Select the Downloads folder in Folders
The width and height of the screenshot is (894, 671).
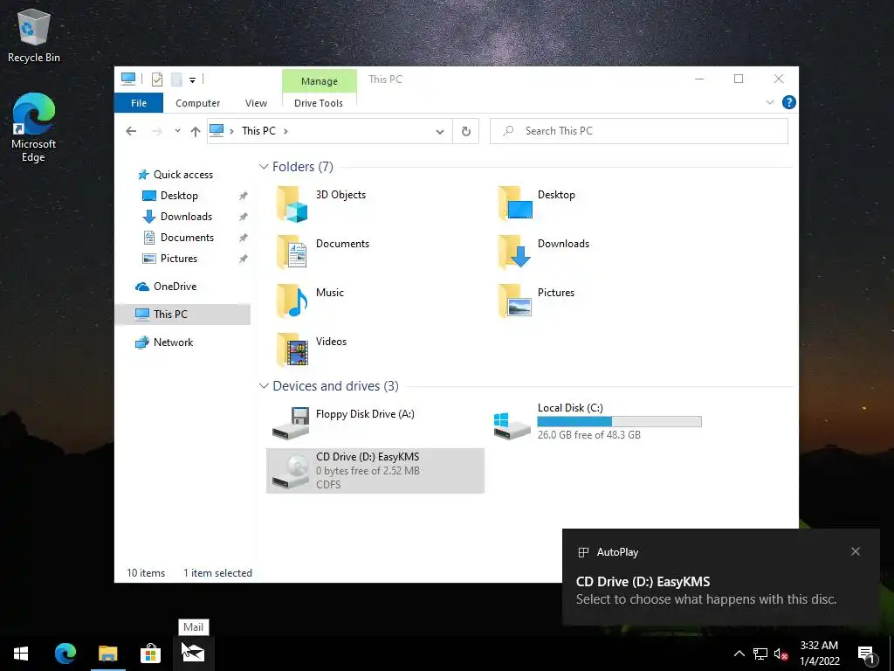(x=543, y=252)
